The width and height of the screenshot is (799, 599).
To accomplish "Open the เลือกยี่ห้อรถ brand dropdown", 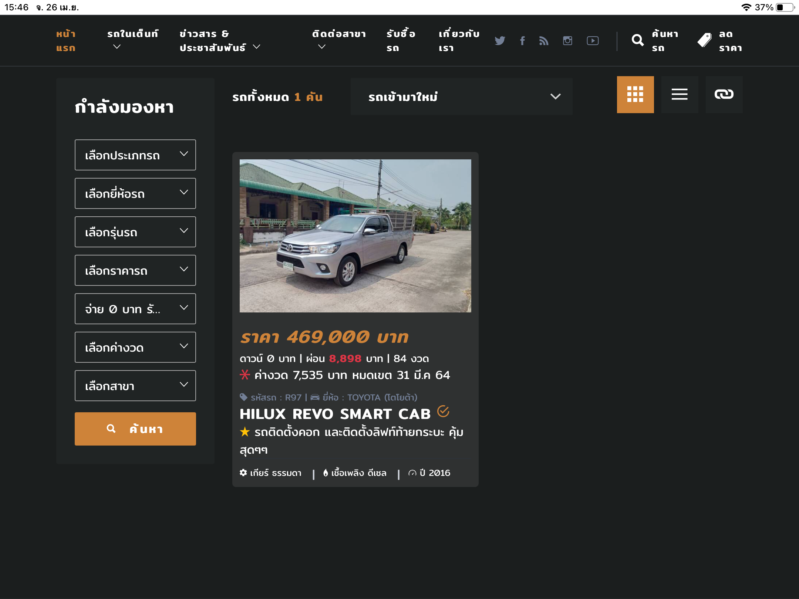I will tap(135, 193).
